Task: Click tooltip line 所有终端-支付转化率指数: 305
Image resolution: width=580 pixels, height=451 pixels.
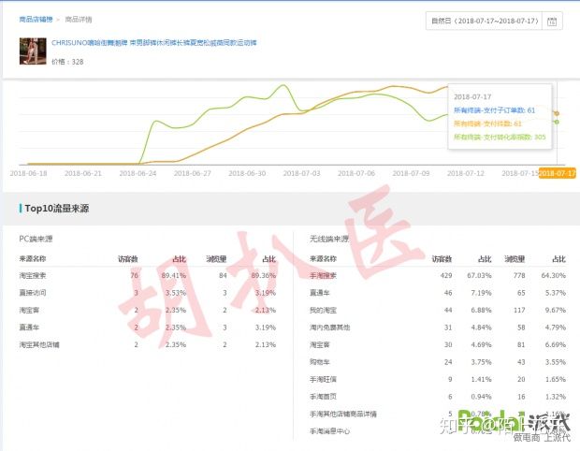Action: [x=500, y=137]
